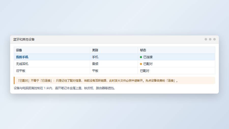The width and height of the screenshot is (229, 129).
Task: Click the 音频 category cell
Action: point(95,64)
